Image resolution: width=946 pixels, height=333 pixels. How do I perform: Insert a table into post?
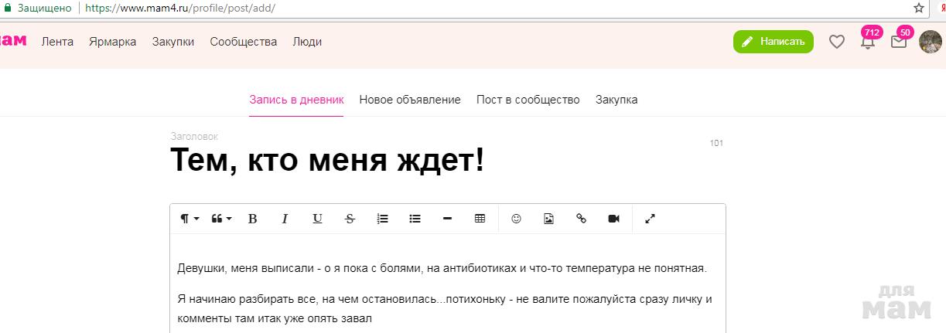pos(480,219)
